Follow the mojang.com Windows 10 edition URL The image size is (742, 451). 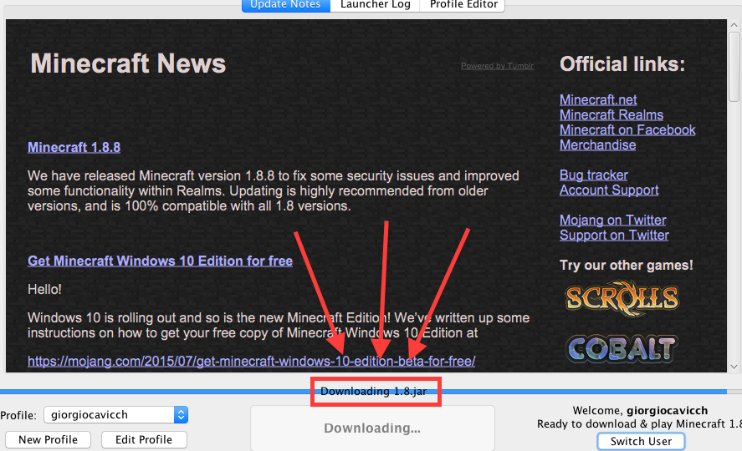click(x=251, y=362)
